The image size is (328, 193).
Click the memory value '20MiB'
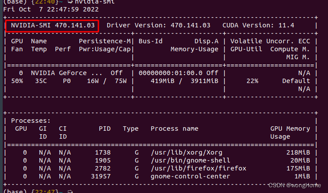[300, 160]
